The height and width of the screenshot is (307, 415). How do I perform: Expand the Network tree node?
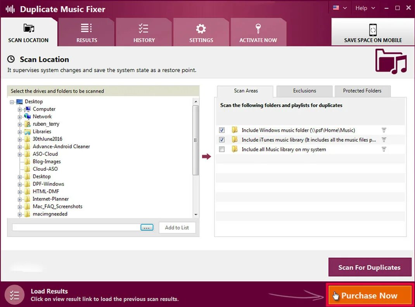point(19,116)
